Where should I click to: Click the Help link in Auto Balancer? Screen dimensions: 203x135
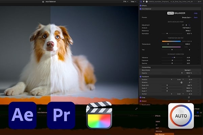pyautogui.click(x=196, y=13)
